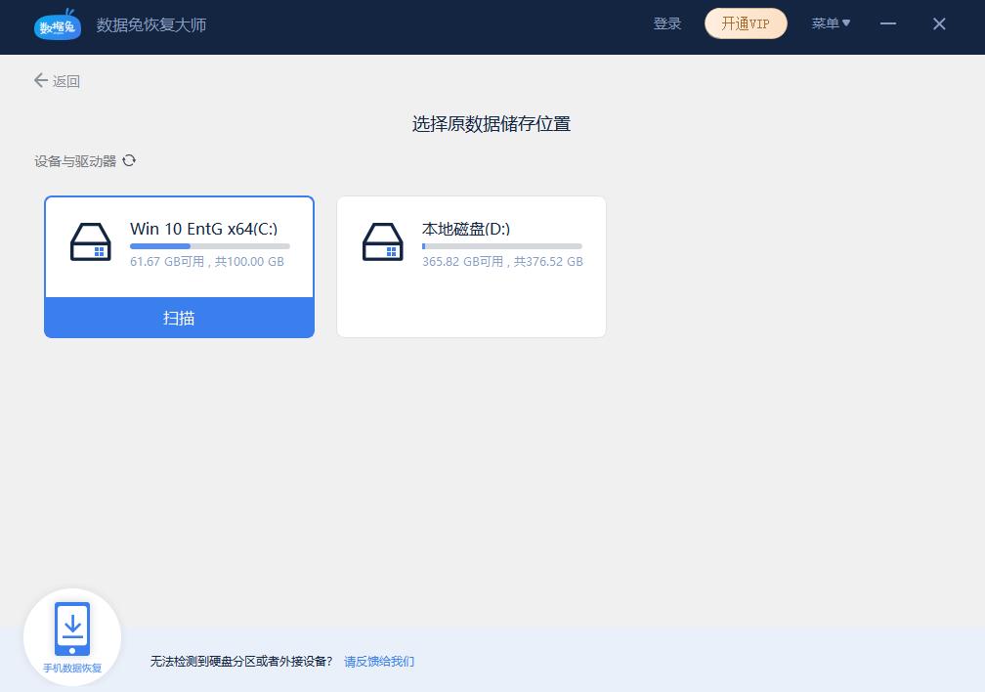
Task: Click the back arrow icon beside 返回
Action: click(40, 81)
